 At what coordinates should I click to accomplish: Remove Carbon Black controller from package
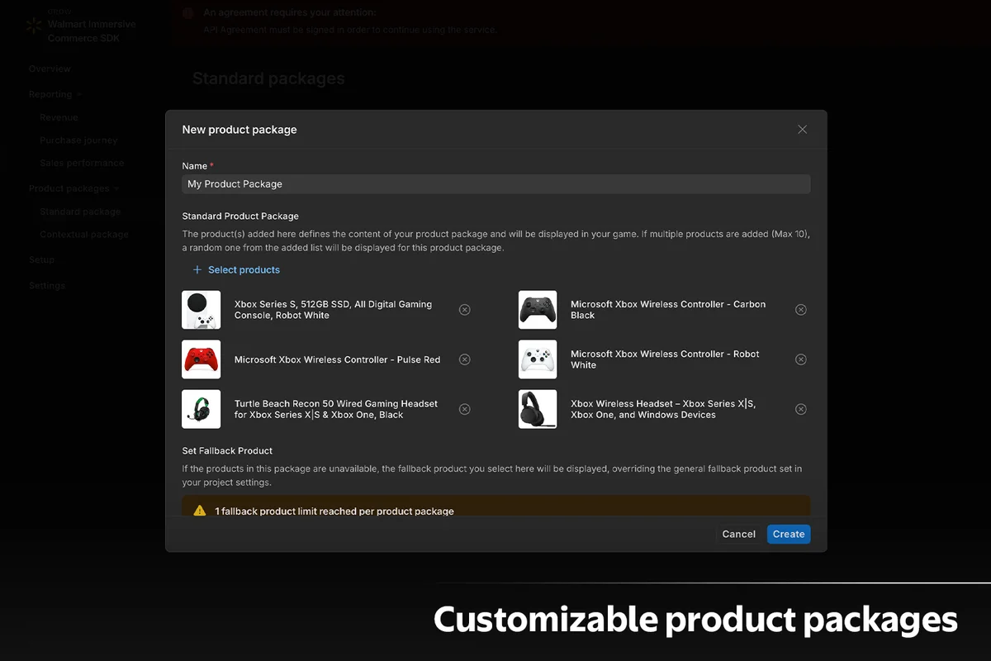pos(800,310)
